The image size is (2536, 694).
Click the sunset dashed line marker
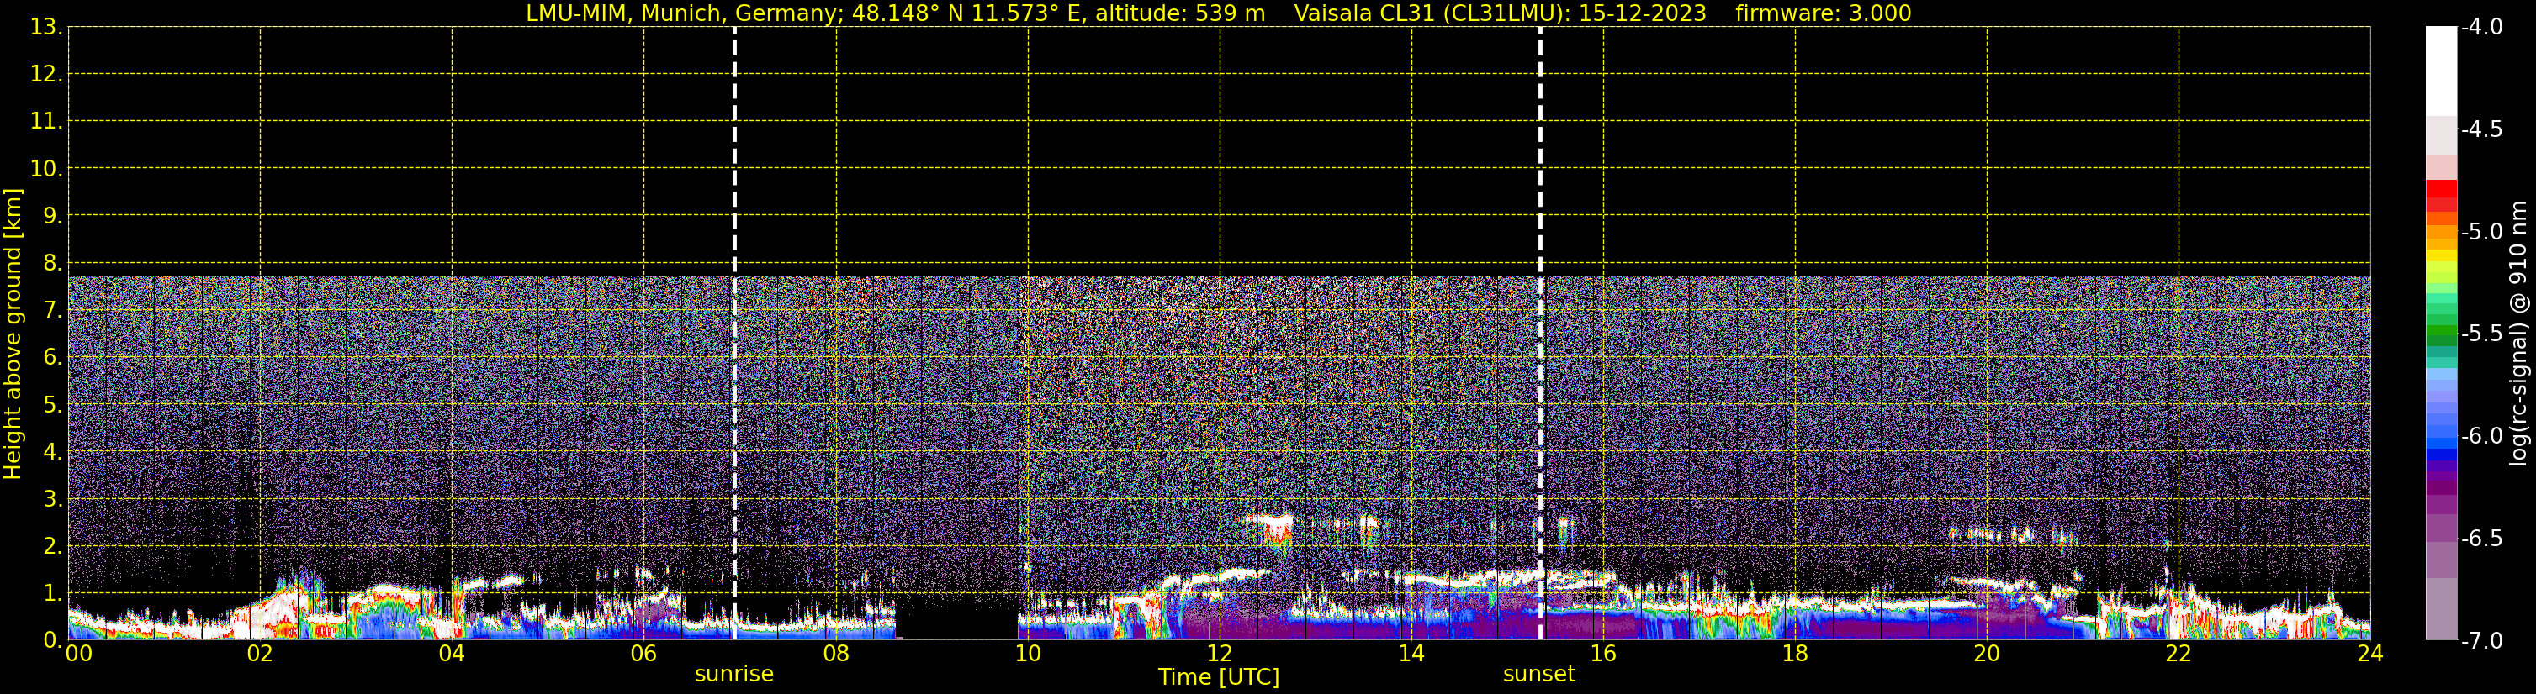1540,334
